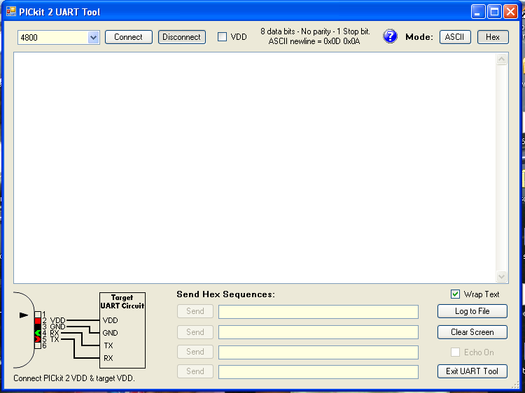Screen dimensions: 525x393
Task: Click the black pin 1 indicator arrow
Action: point(24,315)
